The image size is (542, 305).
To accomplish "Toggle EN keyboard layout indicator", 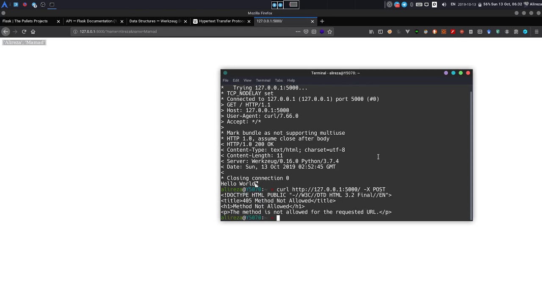I will pyautogui.click(x=453, y=4).
